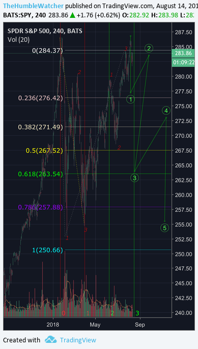Click the TradingView cloud logo icon
Image resolution: width=198 pixels, height=349 pixels.
50,339
